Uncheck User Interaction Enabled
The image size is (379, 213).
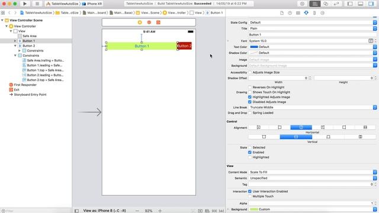tap(250, 191)
